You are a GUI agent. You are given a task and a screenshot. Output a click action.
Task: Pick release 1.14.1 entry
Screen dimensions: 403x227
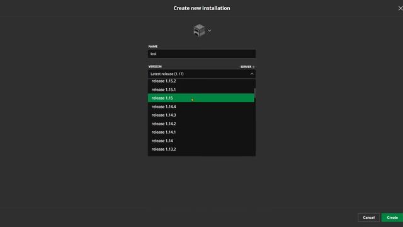coord(201,132)
